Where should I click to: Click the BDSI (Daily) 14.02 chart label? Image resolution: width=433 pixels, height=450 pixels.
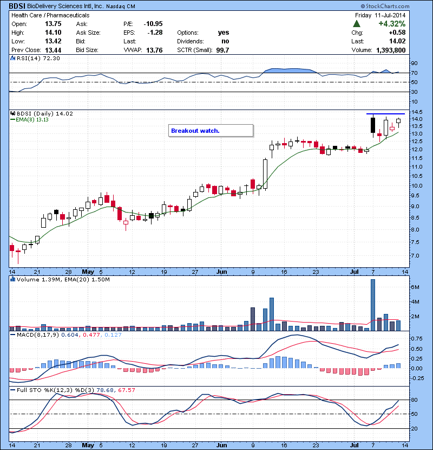coord(45,113)
